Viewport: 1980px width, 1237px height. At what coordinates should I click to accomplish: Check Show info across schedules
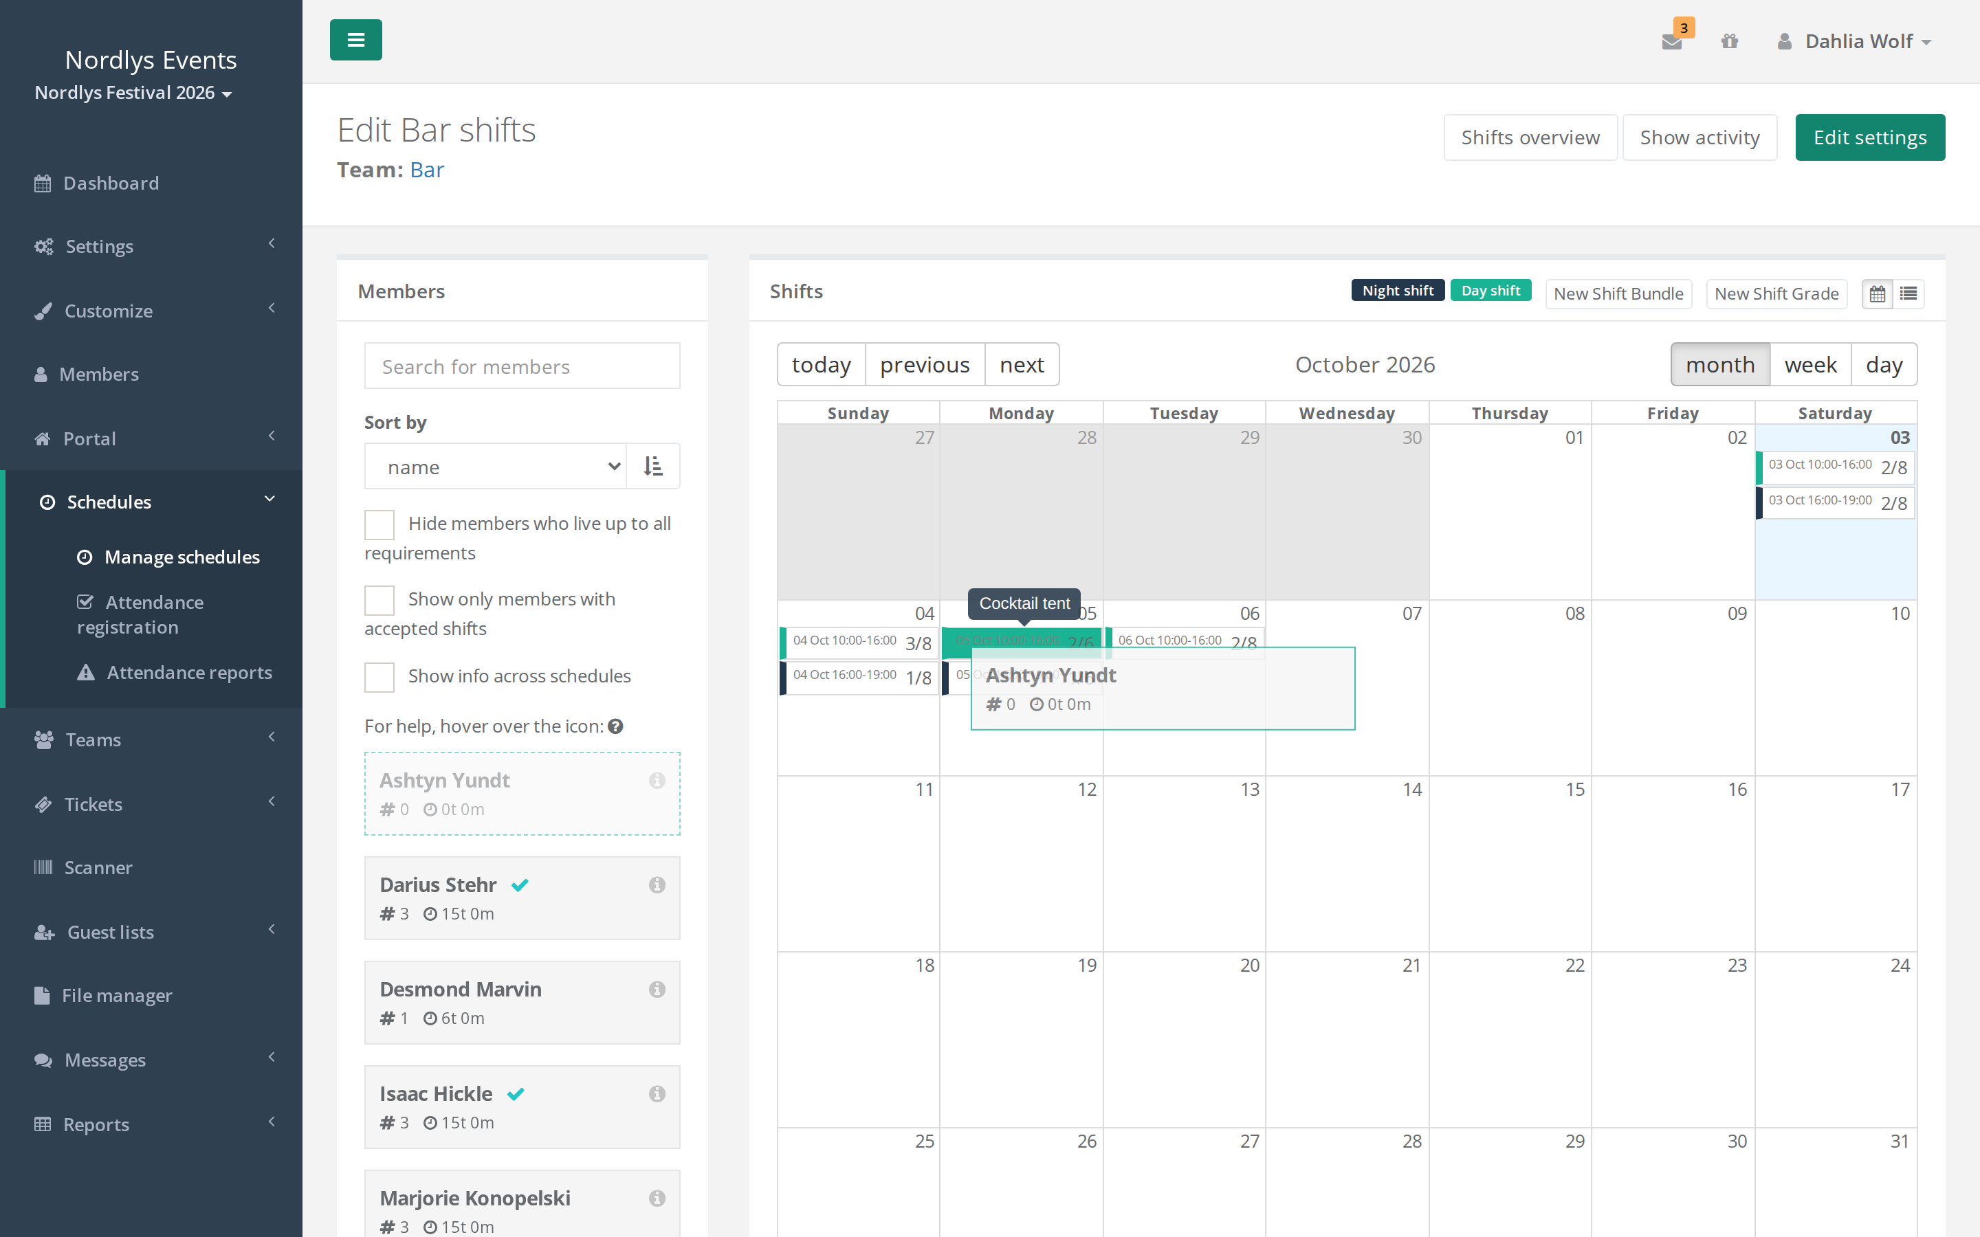379,678
